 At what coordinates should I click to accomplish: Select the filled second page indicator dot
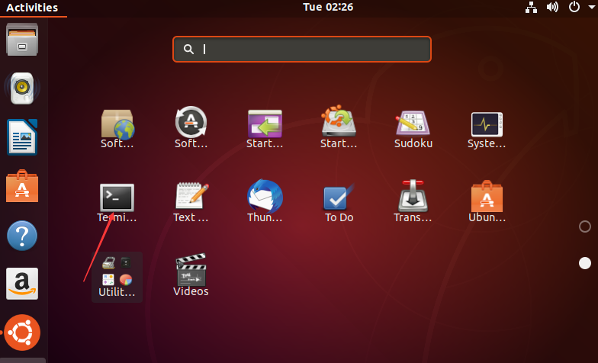(585, 263)
